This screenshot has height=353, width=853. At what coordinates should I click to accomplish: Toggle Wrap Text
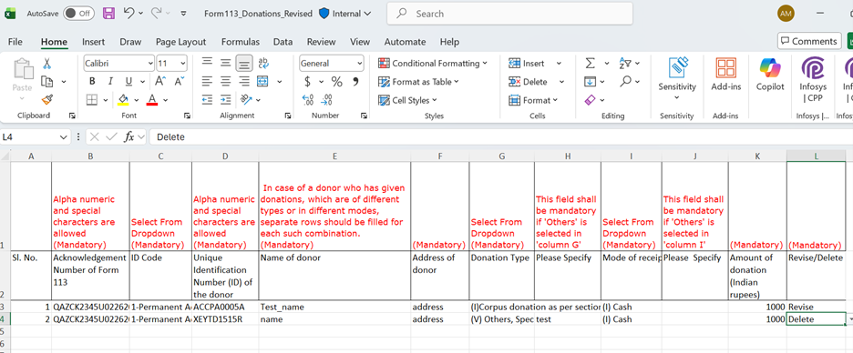click(263, 63)
